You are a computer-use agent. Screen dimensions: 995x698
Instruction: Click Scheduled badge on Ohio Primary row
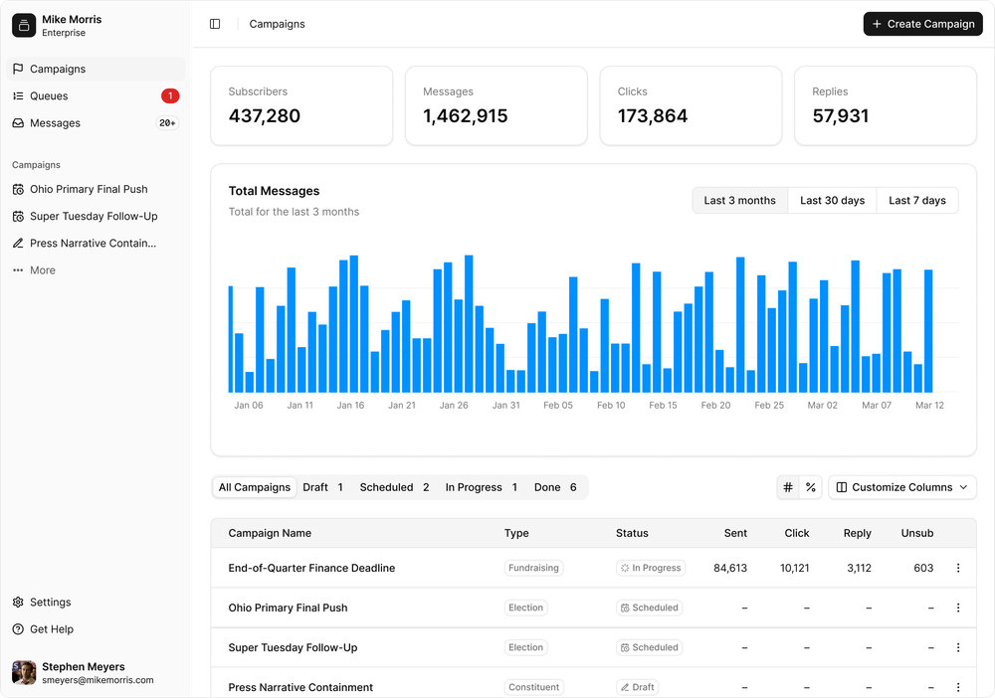649,608
